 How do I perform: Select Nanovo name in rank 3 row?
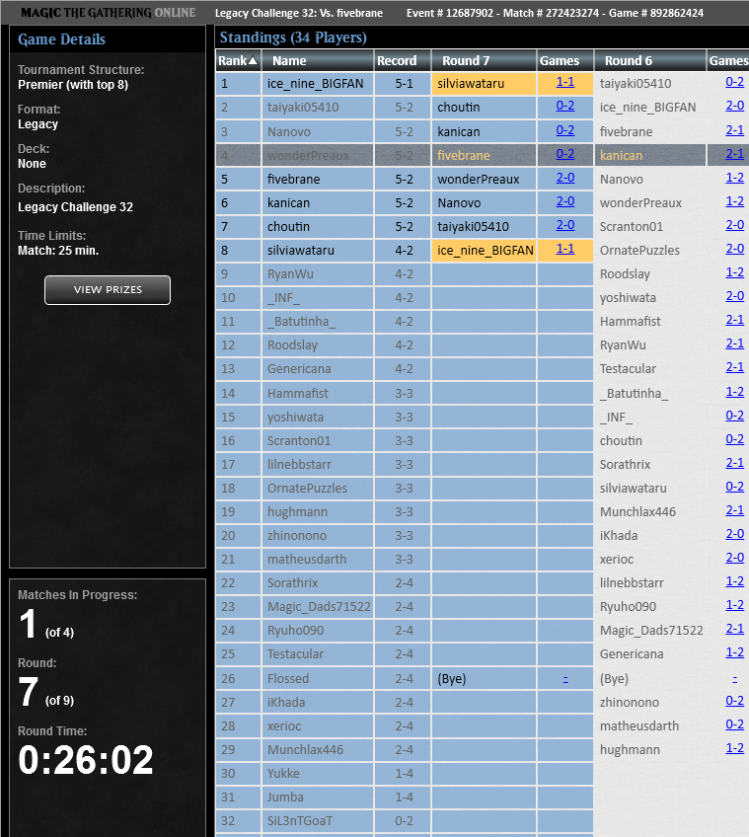click(x=289, y=132)
